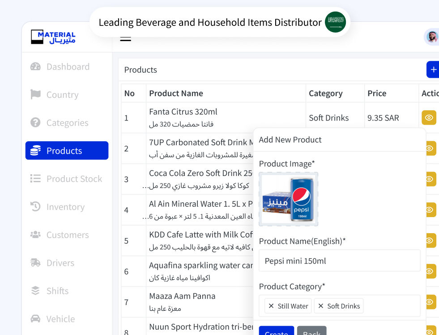This screenshot has width=439, height=335.
Task: Click the Product Stock list icon
Action: pyautogui.click(x=35, y=179)
